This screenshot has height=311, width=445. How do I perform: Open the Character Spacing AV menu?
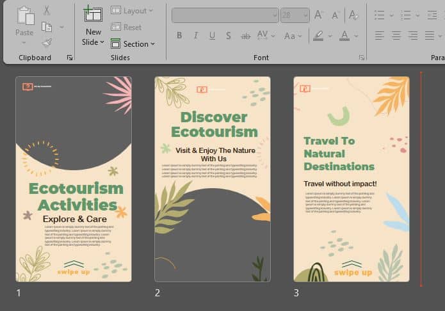[265, 36]
